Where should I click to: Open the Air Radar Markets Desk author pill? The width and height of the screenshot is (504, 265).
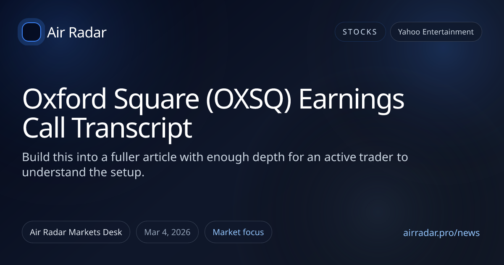click(76, 232)
